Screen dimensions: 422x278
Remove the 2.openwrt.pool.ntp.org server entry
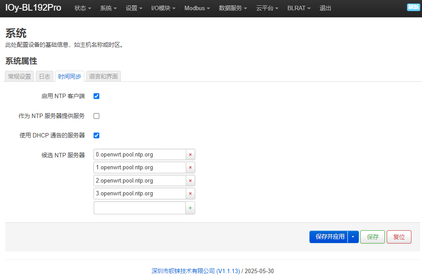tap(190, 180)
